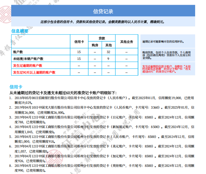This screenshot has width=206, height=174.
Task: Click entry 7 工商银行 加元账户 record
Action: (102, 158)
